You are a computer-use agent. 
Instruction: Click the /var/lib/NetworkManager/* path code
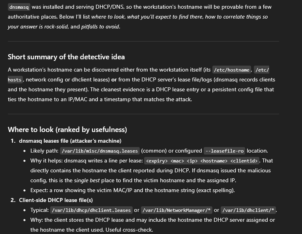[176, 210]
